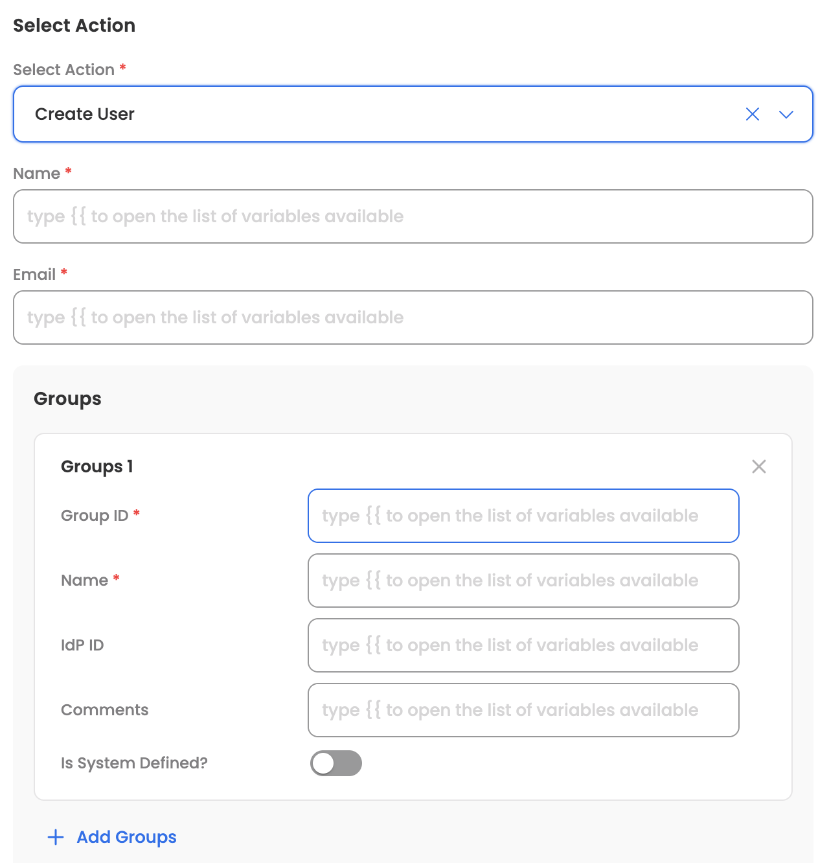Click into the group Name field
This screenshot has height=863, width=829.
(523, 581)
